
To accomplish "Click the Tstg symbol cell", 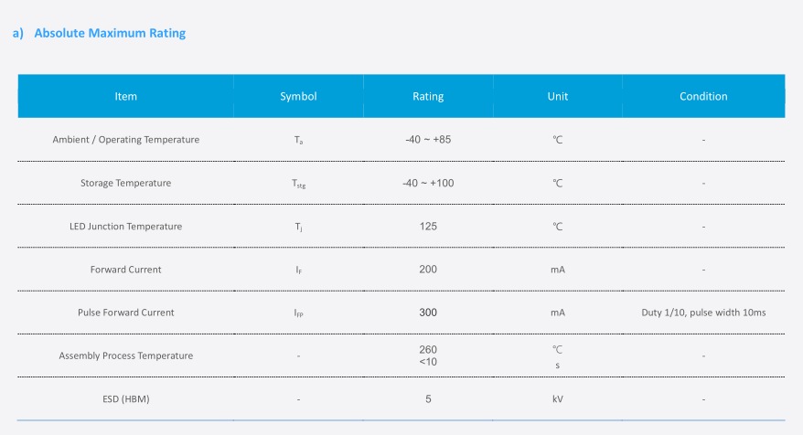I will 299,184.
